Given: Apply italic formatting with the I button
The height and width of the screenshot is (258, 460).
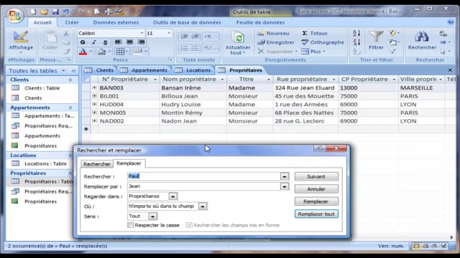Looking at the screenshot, I should point(94,42).
